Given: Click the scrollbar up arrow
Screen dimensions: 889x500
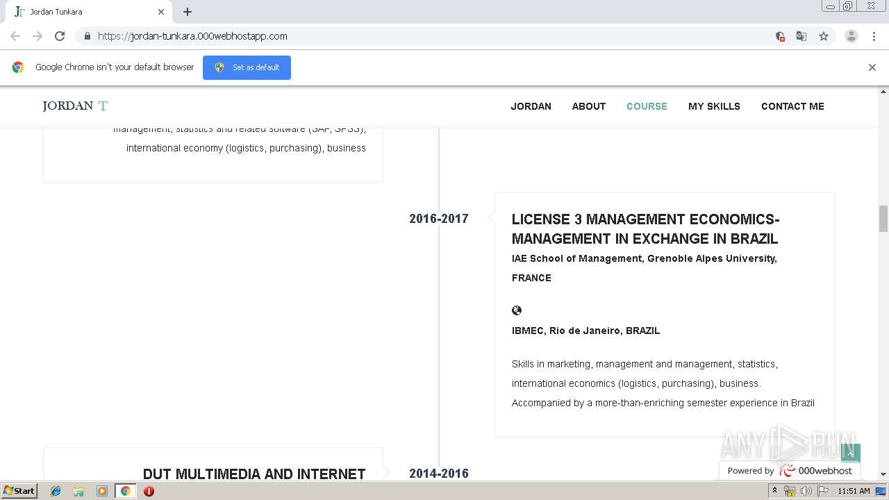Looking at the screenshot, I should 883,91.
